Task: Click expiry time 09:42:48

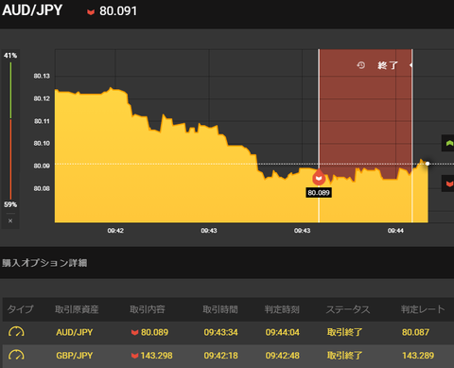Action: [283, 356]
